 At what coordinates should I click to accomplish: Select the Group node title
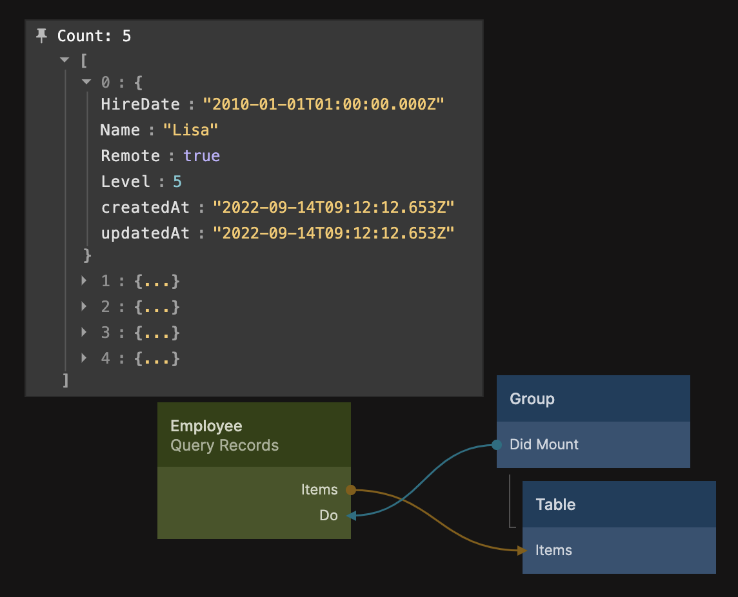532,399
